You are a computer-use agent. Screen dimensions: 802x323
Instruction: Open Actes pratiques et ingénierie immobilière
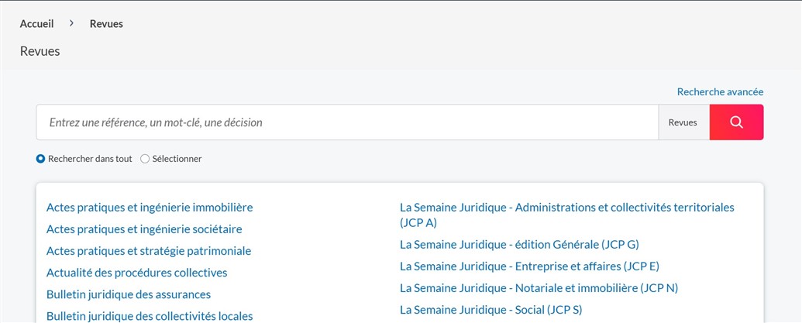pos(150,208)
